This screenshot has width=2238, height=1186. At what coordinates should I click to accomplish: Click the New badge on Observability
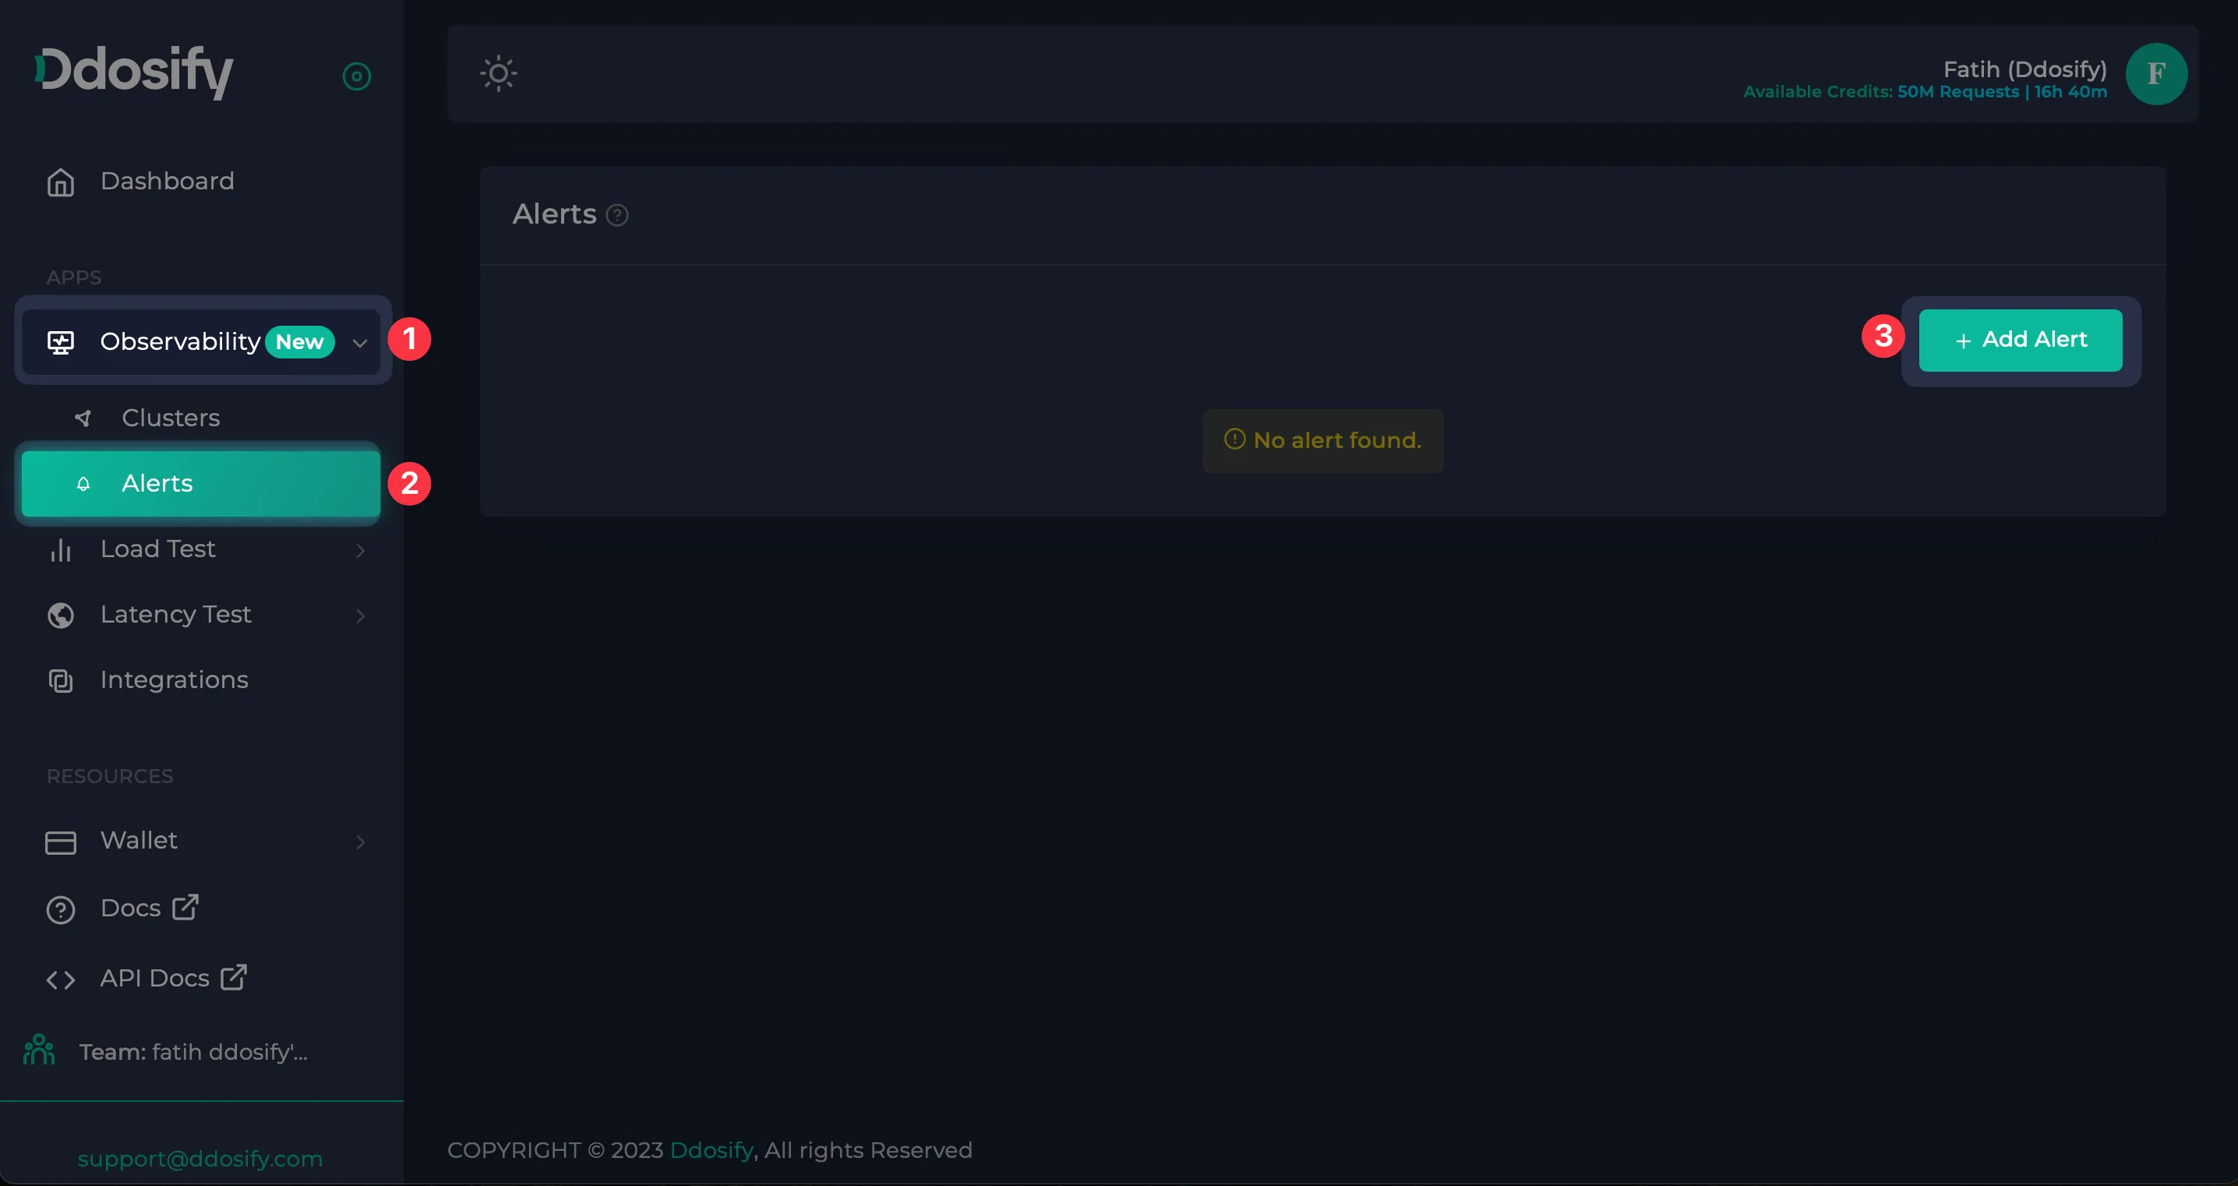tap(300, 341)
